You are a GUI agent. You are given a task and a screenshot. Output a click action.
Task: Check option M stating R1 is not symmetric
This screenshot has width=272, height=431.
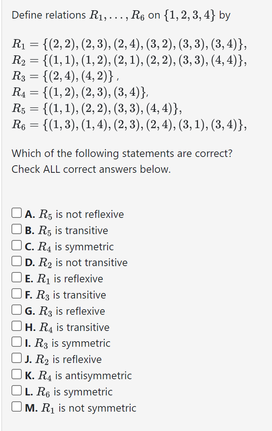[x=16, y=406]
